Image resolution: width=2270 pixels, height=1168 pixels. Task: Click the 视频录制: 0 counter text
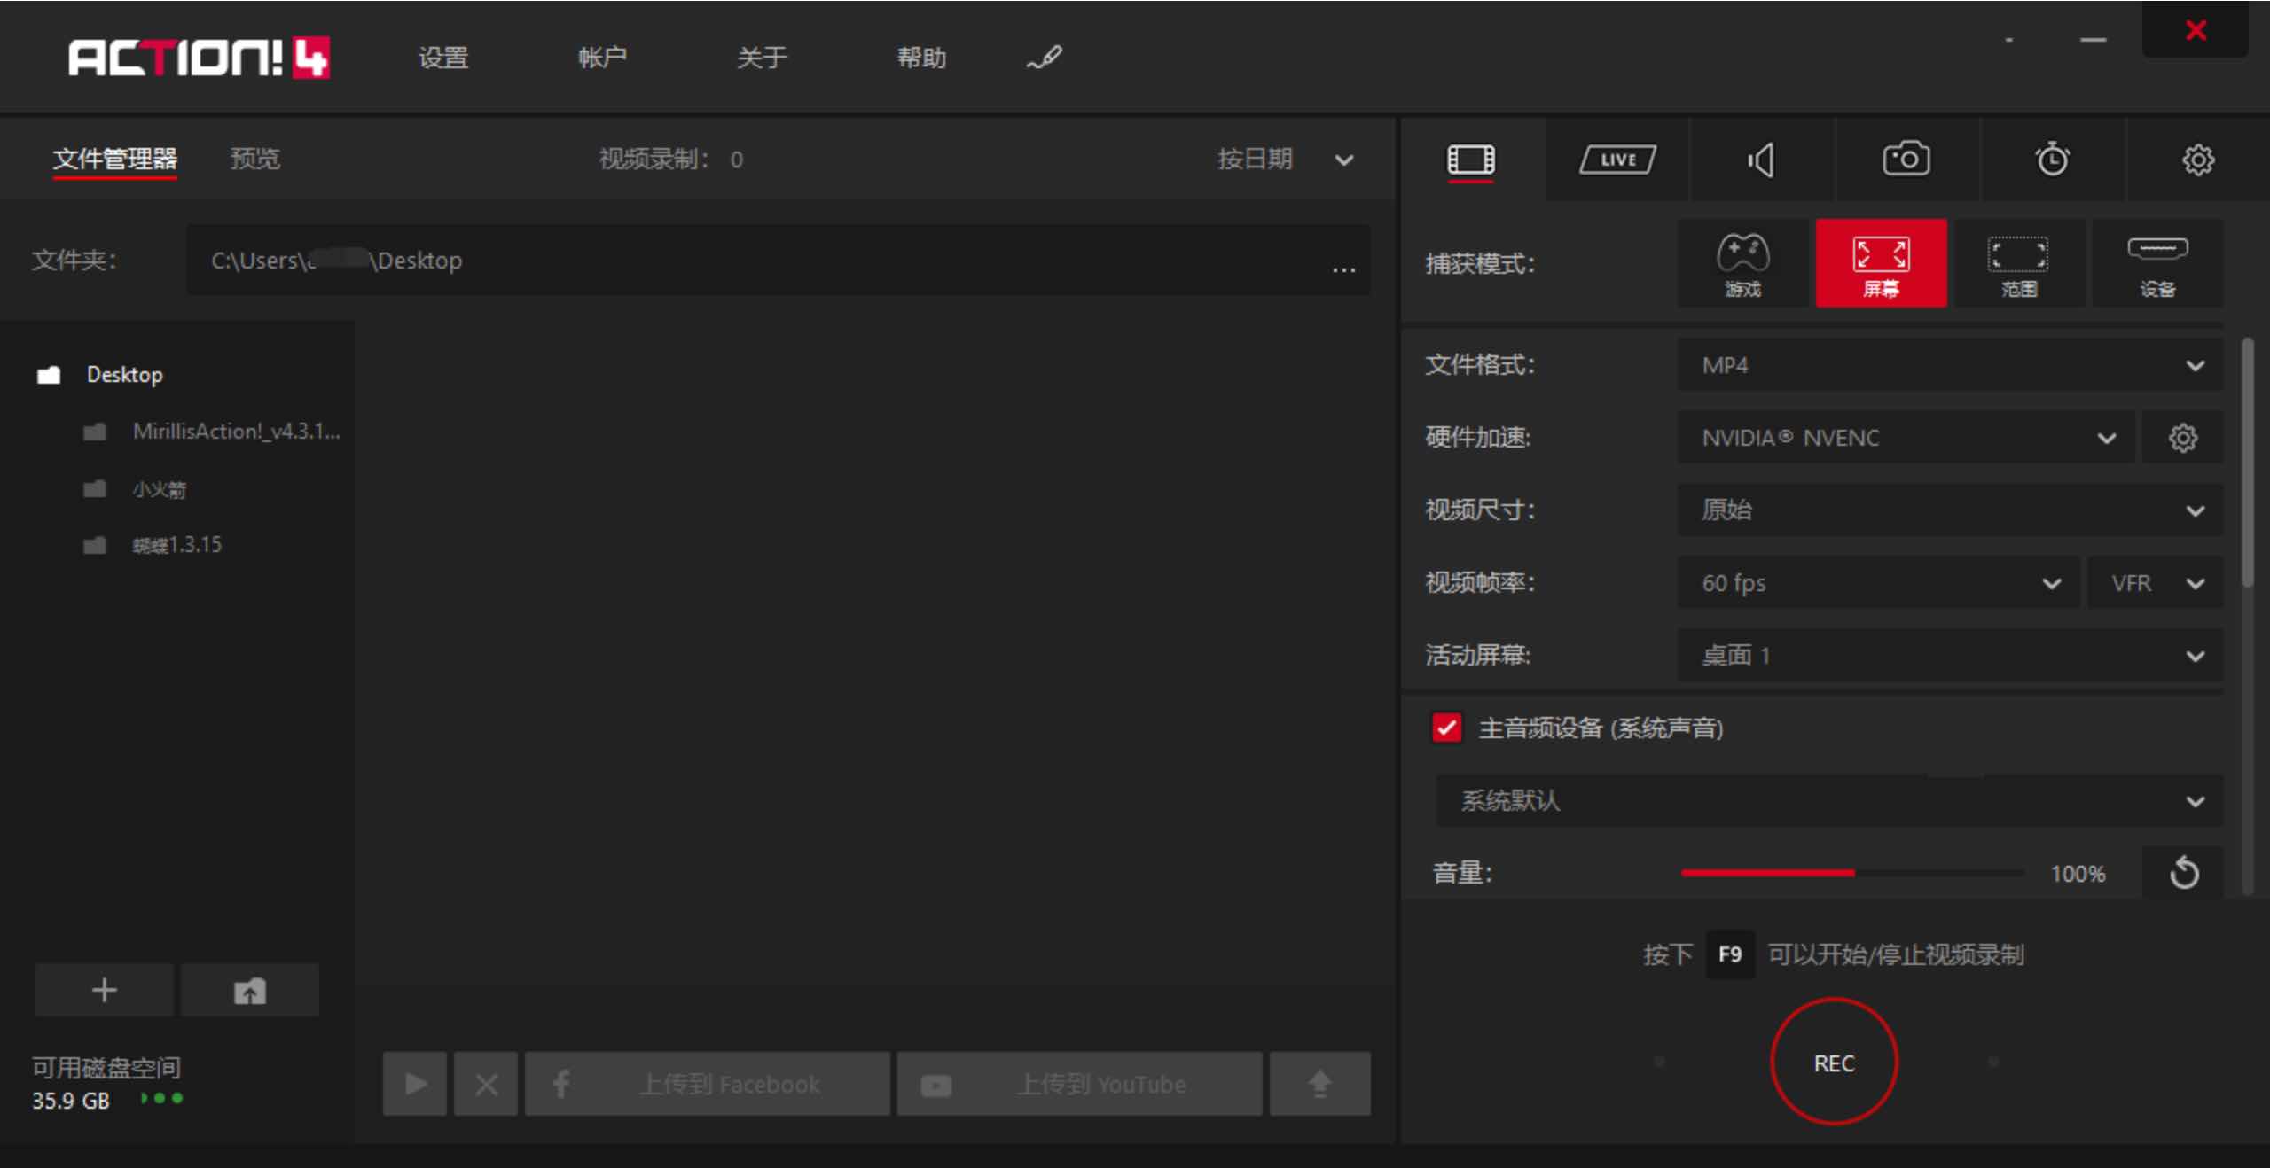[x=671, y=160]
